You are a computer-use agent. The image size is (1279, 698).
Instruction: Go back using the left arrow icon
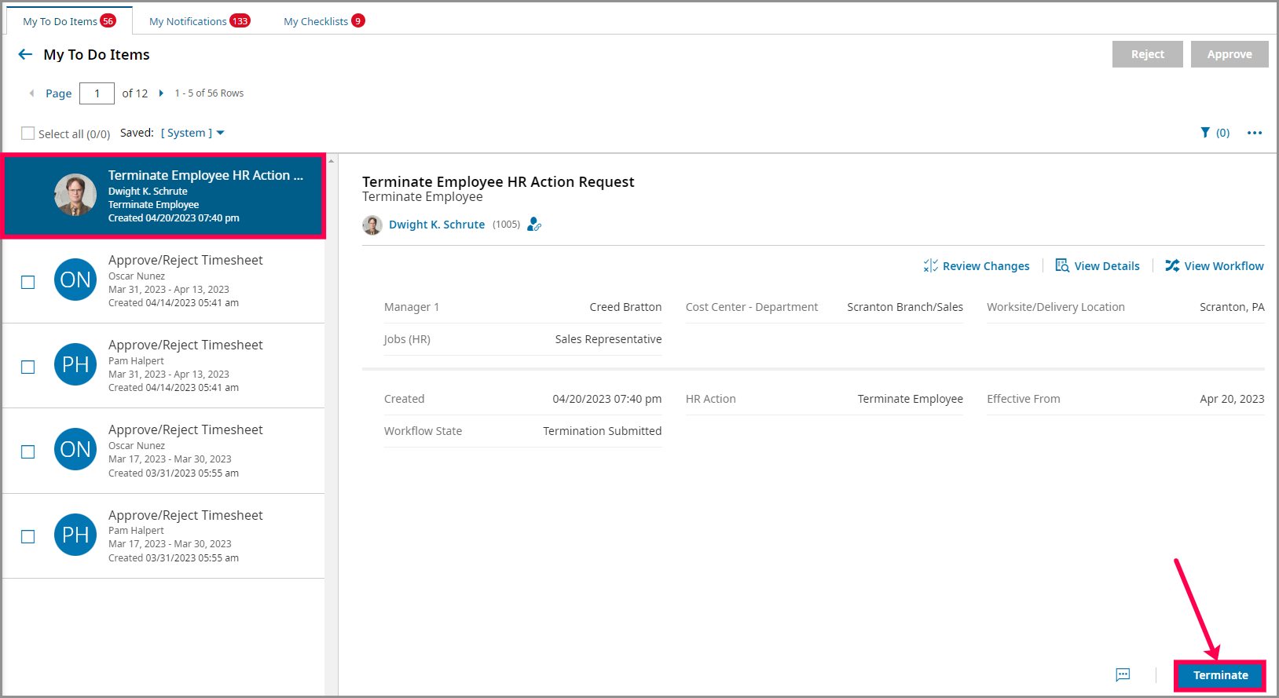tap(25, 54)
